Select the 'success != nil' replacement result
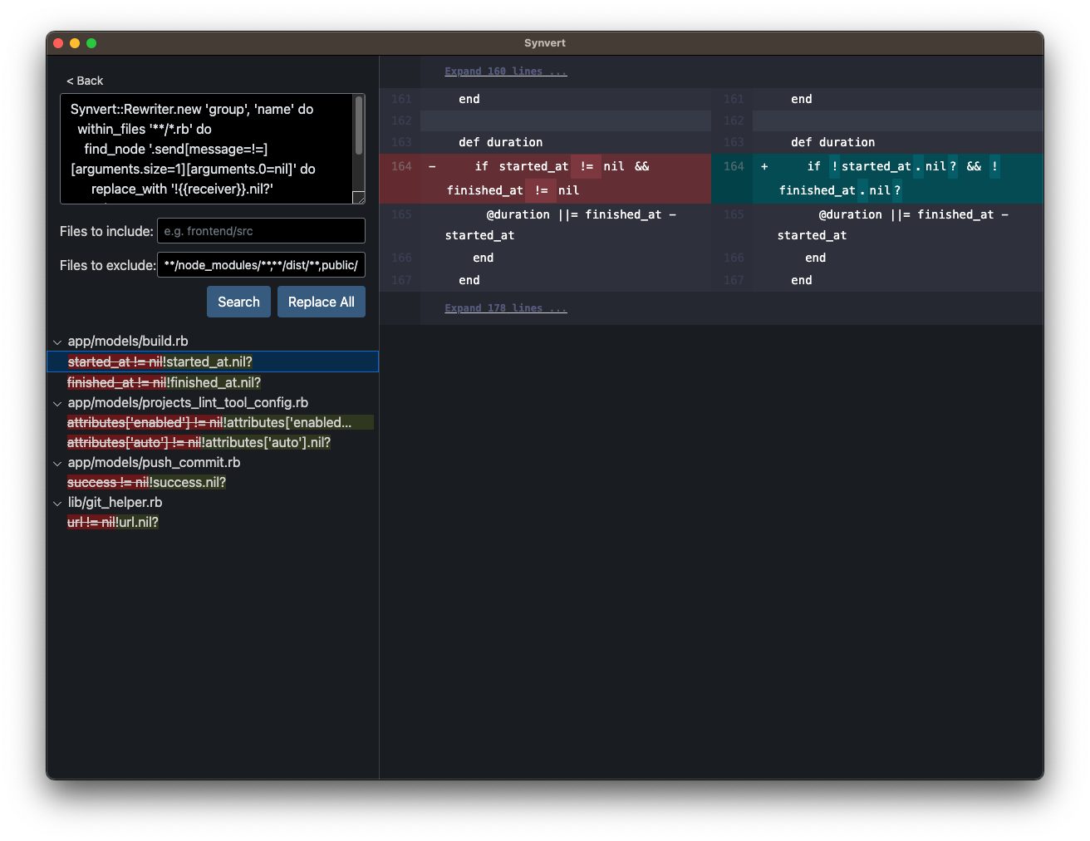Viewport: 1090px width, 841px height. point(146,482)
